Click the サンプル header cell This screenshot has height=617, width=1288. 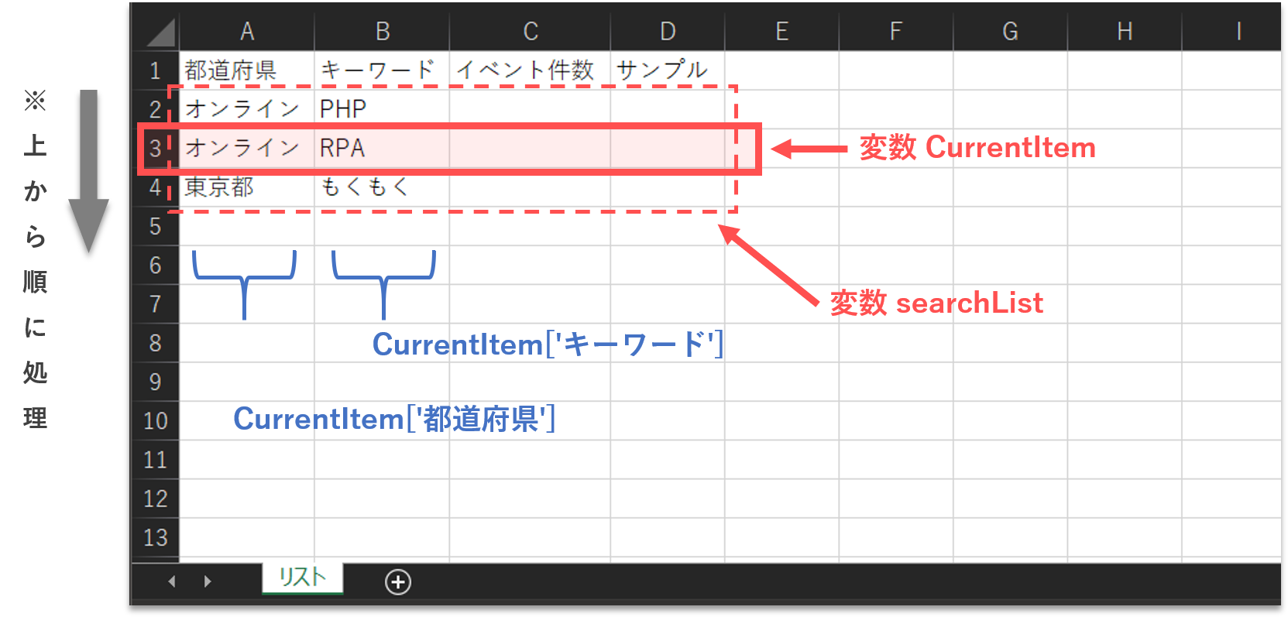(667, 70)
